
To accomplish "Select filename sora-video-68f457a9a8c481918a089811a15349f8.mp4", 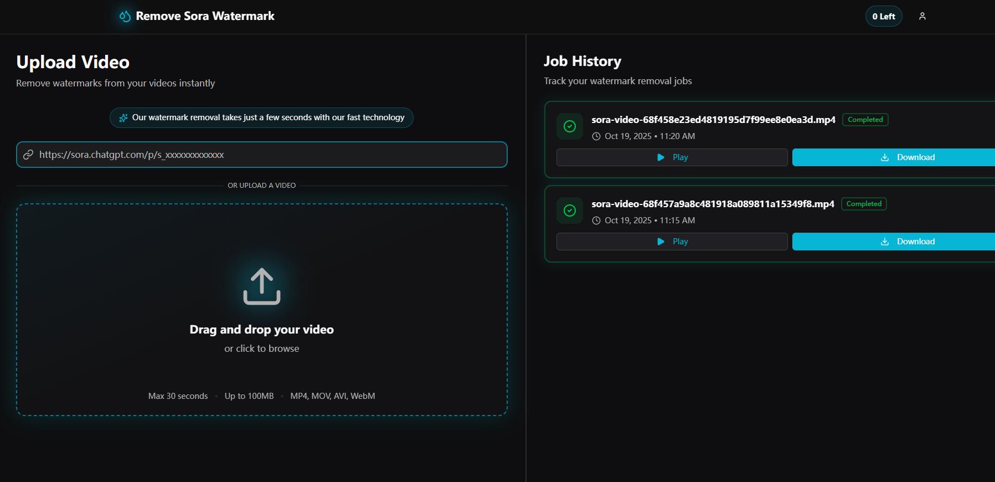I will [713, 204].
